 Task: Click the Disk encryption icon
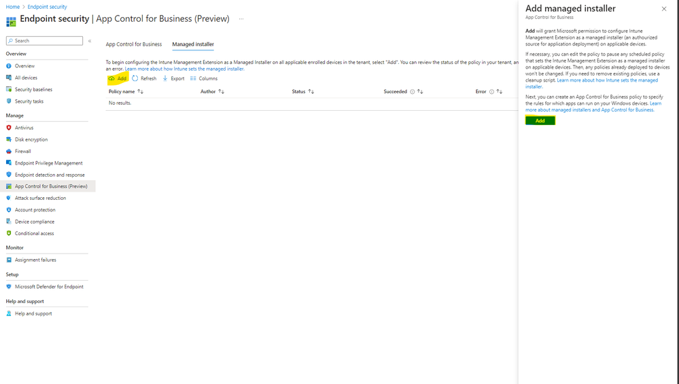9,139
